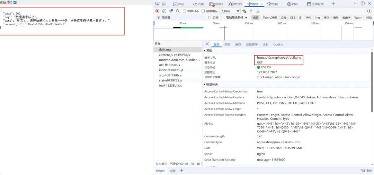
Task: Open the 无限制 throttling dropdown
Action: point(230,11)
